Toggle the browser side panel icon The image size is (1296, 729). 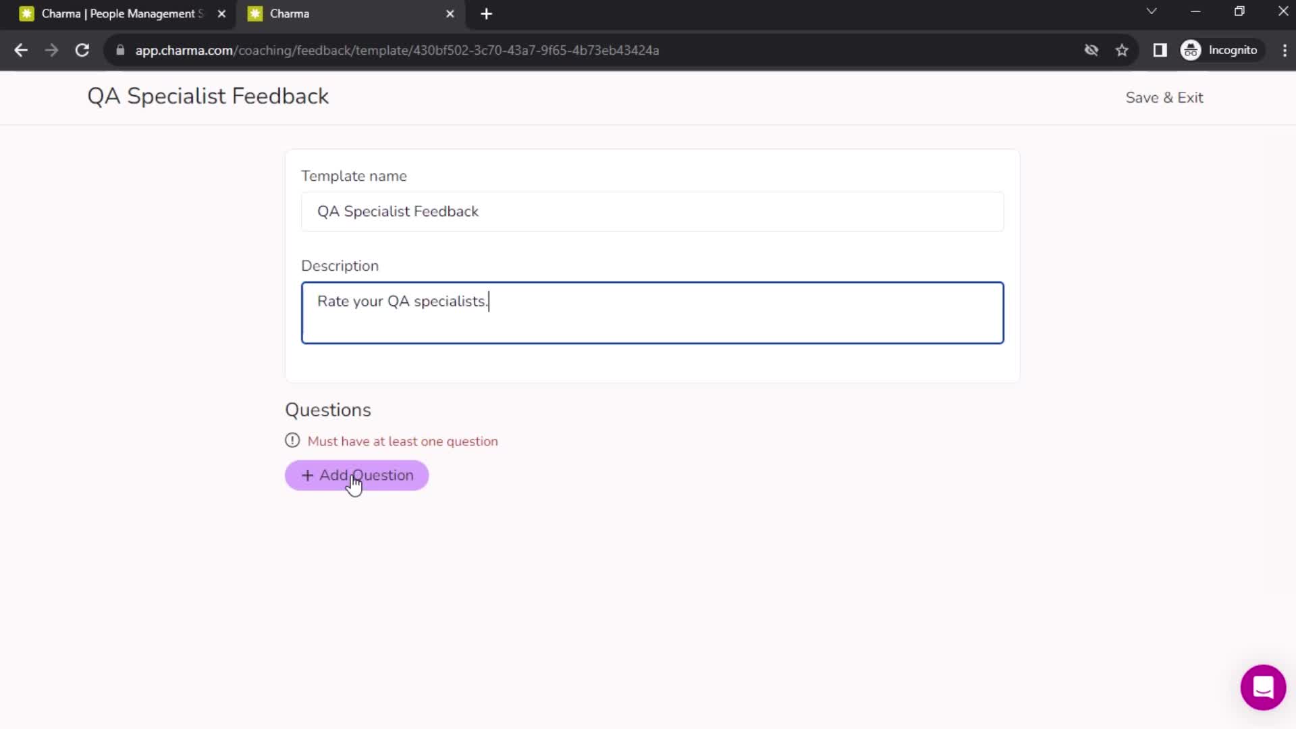point(1160,50)
